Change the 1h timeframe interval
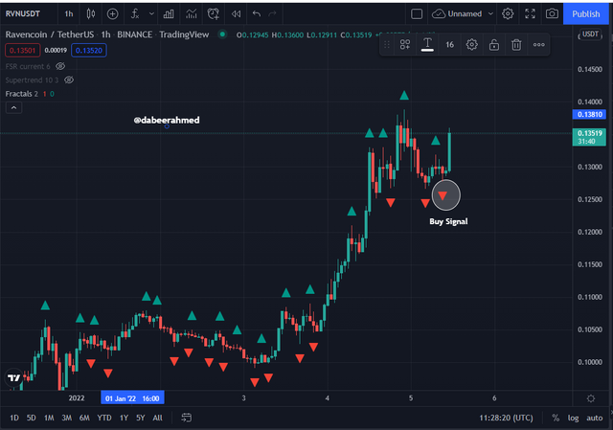 click(69, 14)
